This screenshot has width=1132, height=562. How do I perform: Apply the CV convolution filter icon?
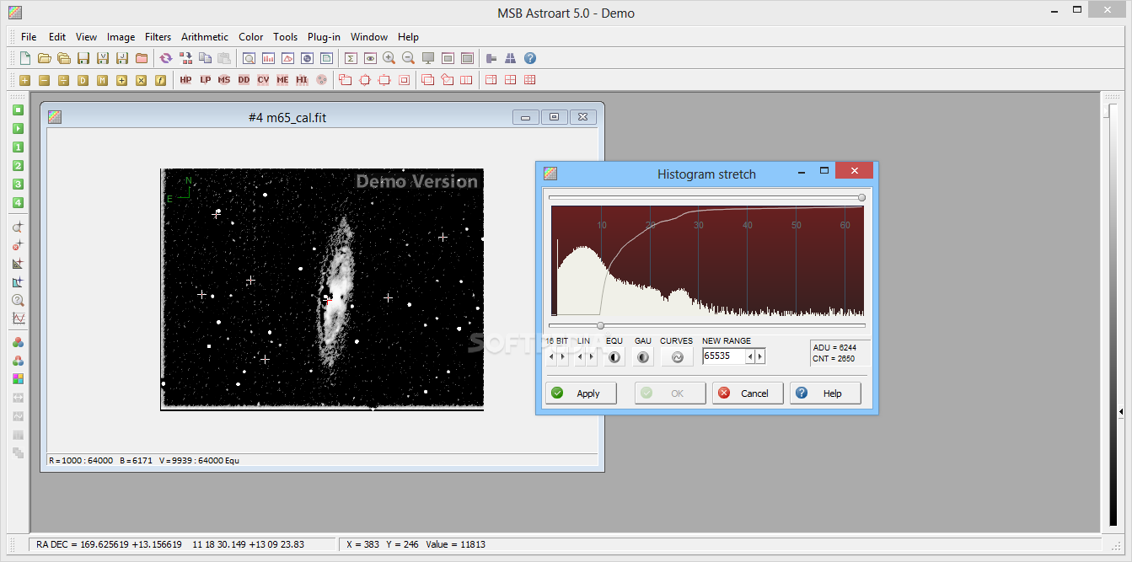[263, 80]
